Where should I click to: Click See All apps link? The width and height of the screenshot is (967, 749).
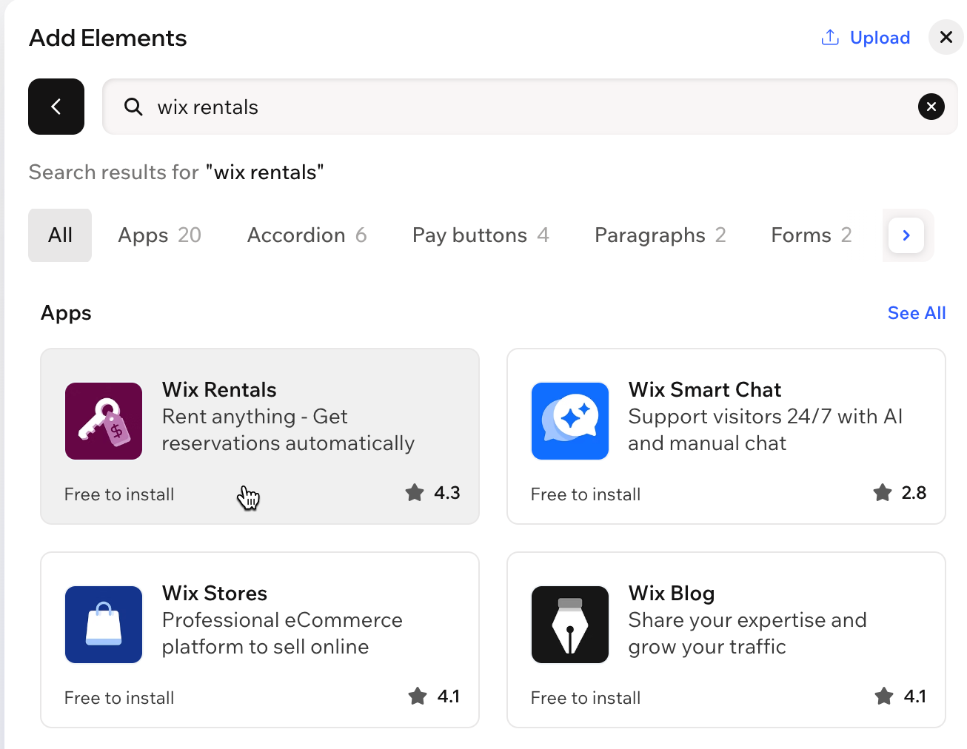[x=917, y=313]
